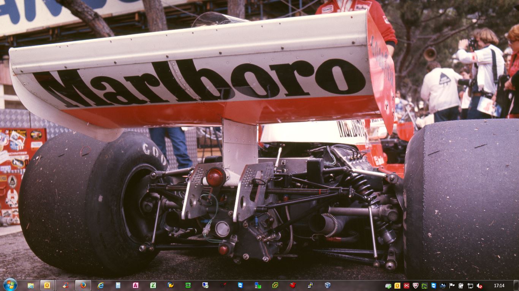The width and height of the screenshot is (519, 291).
Task: Open the TeamViewer tray icon
Action: [434, 286]
